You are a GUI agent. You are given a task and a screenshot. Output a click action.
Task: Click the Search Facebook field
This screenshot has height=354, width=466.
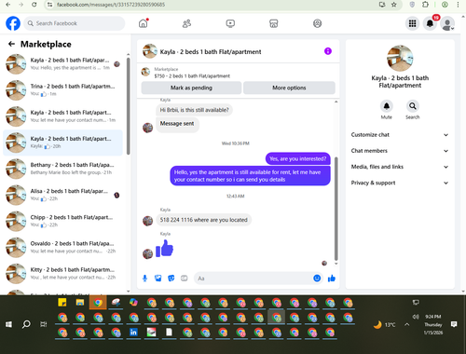[75, 23]
